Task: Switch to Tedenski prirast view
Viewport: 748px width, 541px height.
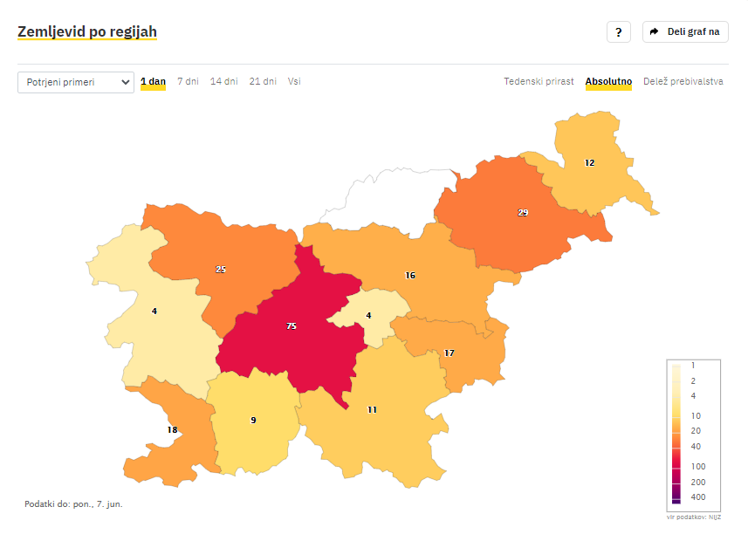Action: click(539, 81)
